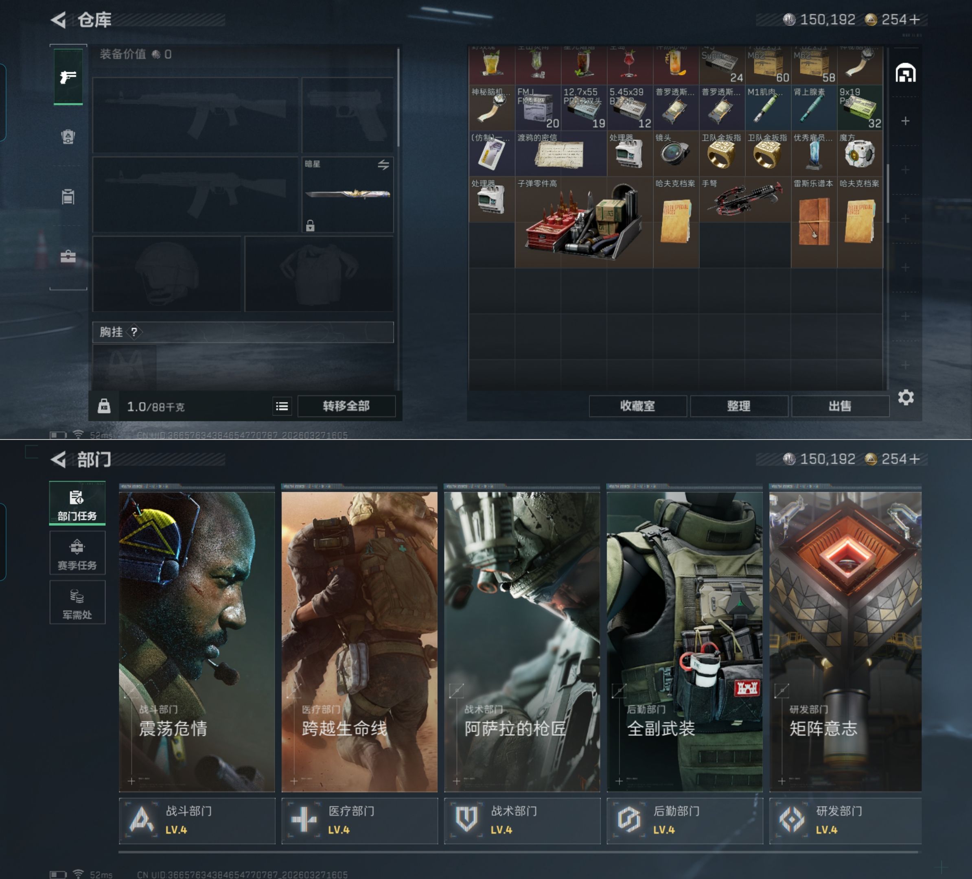This screenshot has height=879, width=972.
Task: Toggle the weight lock icon near 1.0/88千克
Action: pos(104,406)
